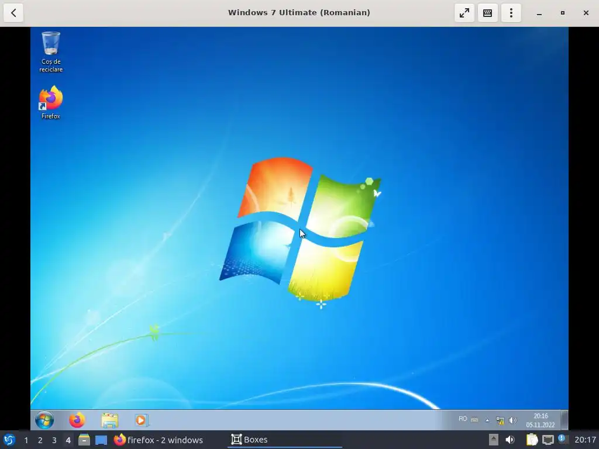Enter fullscreen mode for the virtual machine
The height and width of the screenshot is (449, 599).
[464, 13]
